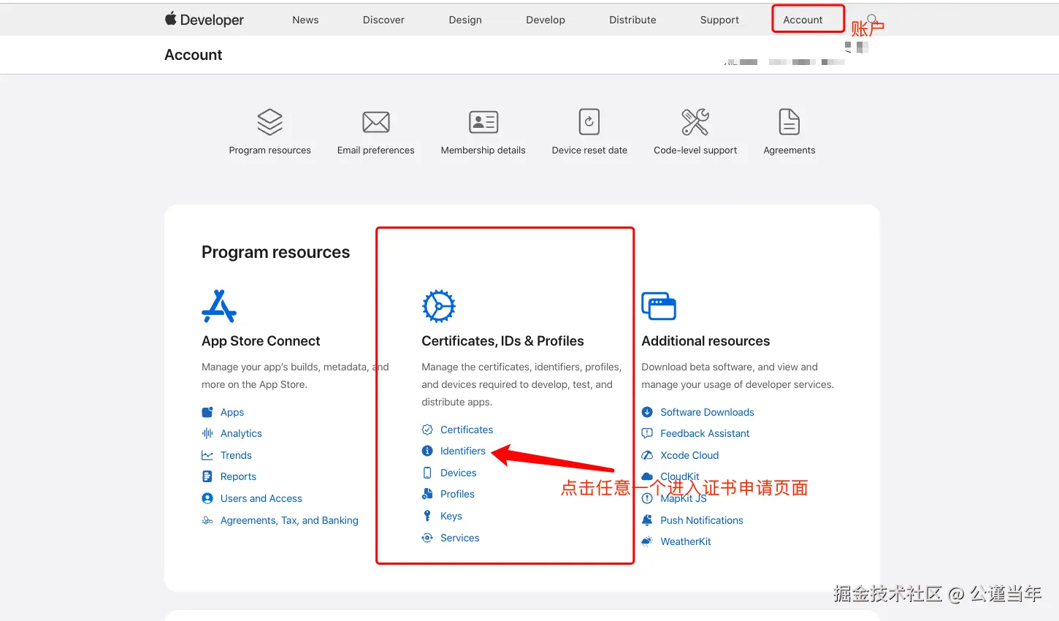Open the Support menu item
Image resolution: width=1059 pixels, height=621 pixels.
(x=719, y=20)
